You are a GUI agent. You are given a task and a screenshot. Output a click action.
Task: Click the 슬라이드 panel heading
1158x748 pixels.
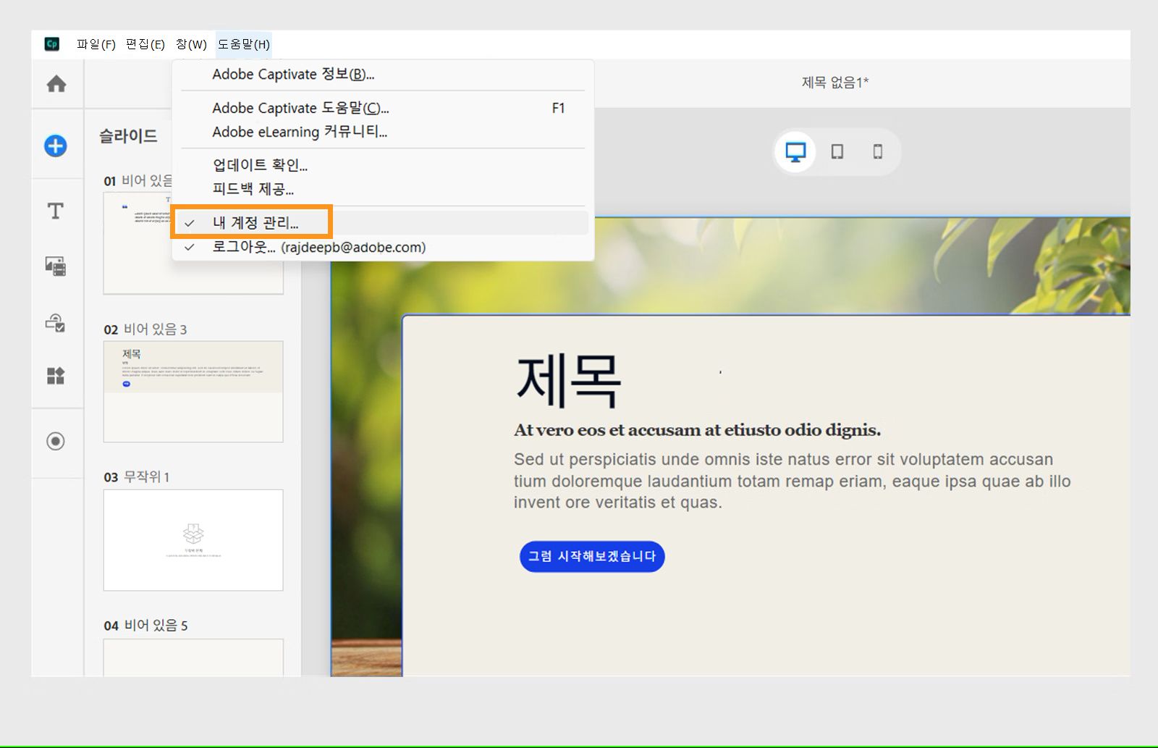pos(128,136)
